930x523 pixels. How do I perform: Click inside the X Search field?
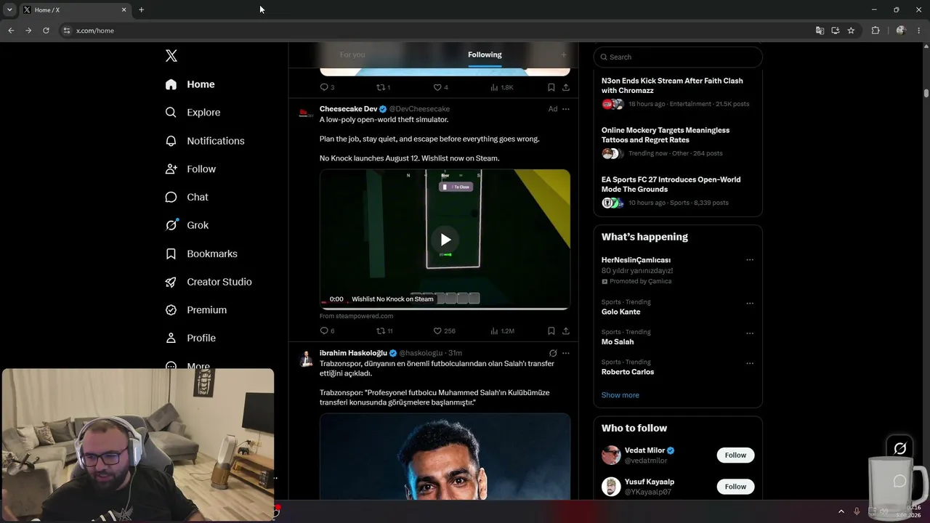tap(678, 57)
